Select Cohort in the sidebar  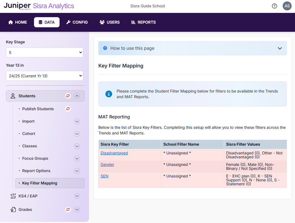(29, 134)
